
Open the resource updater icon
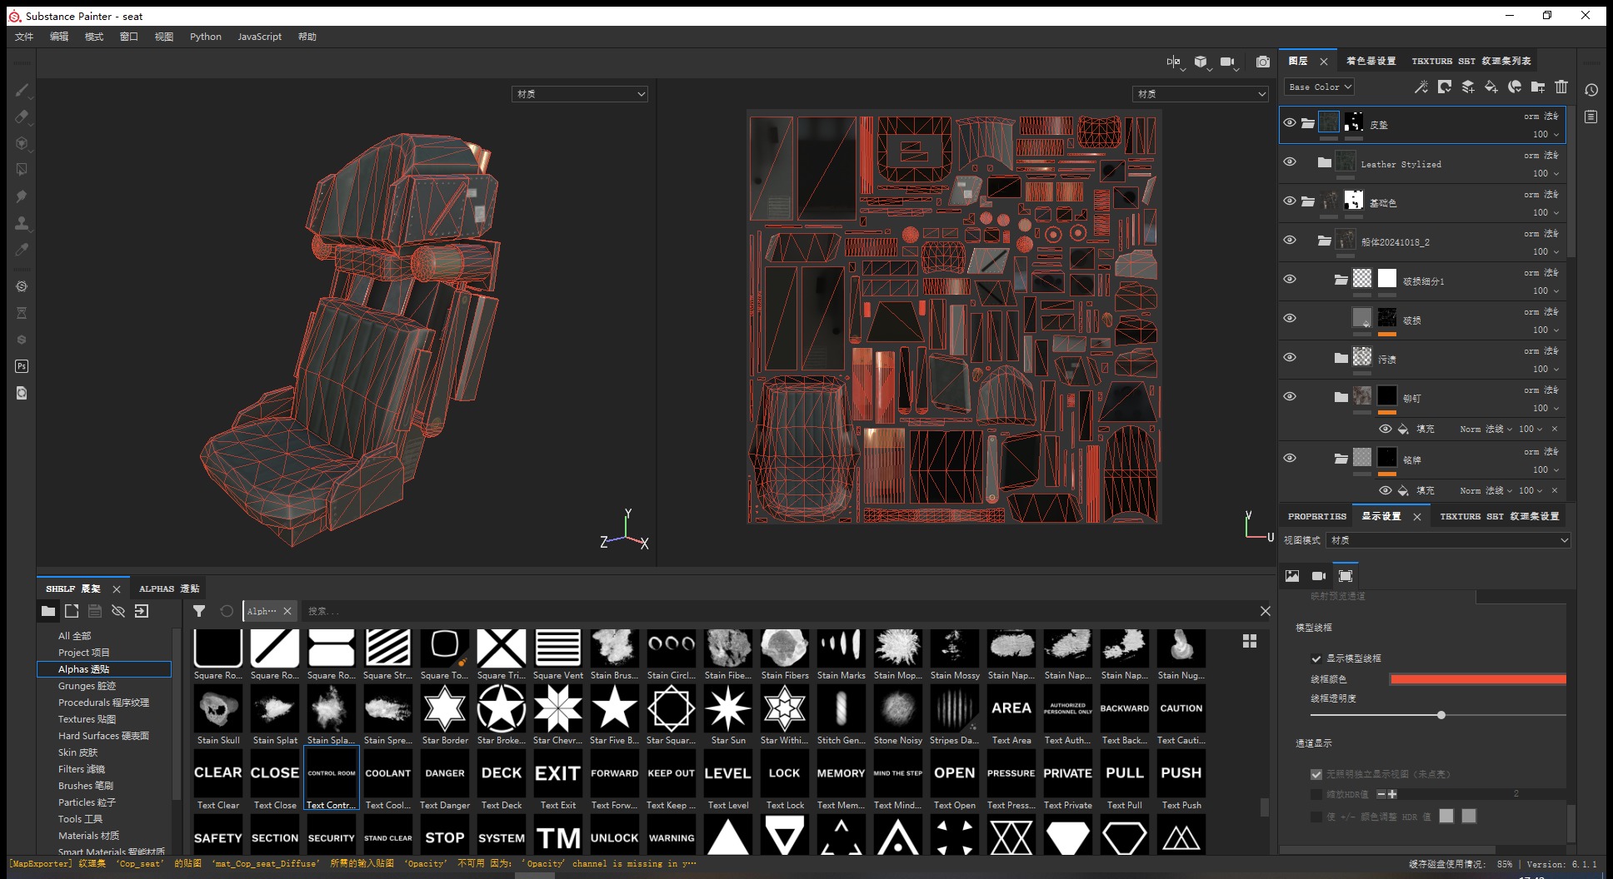[22, 393]
